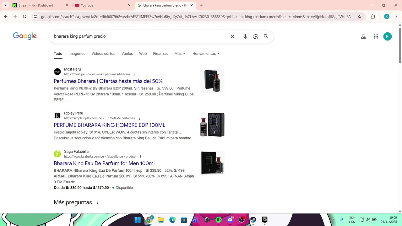View site information icon in address bar

[x=36, y=17]
